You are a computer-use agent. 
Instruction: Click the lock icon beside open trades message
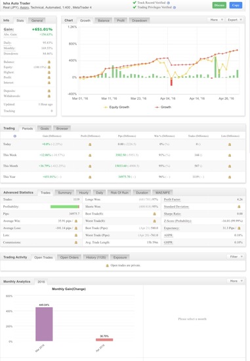(107, 265)
